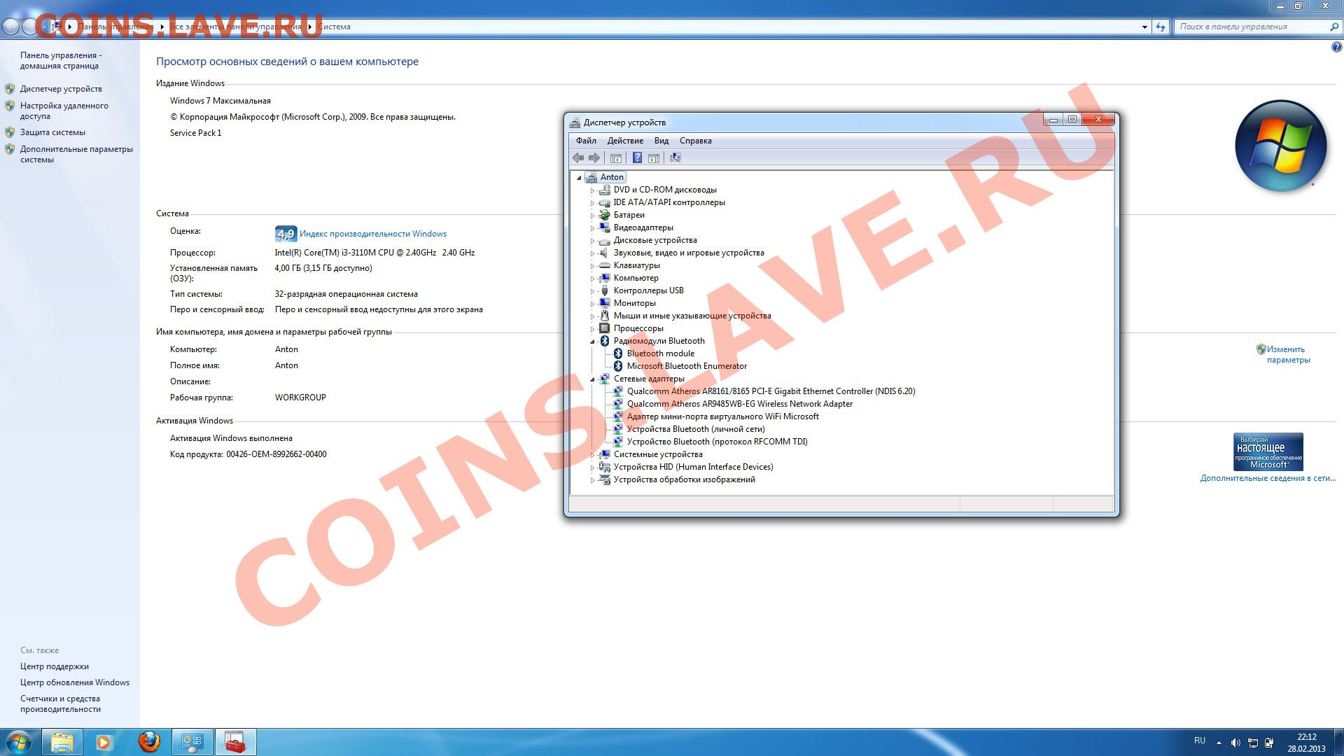The height and width of the screenshot is (756, 1344).
Task: Expand the Мониторы node
Action: [x=592, y=304]
